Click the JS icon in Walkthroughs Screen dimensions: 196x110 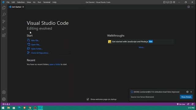[x=110, y=42]
